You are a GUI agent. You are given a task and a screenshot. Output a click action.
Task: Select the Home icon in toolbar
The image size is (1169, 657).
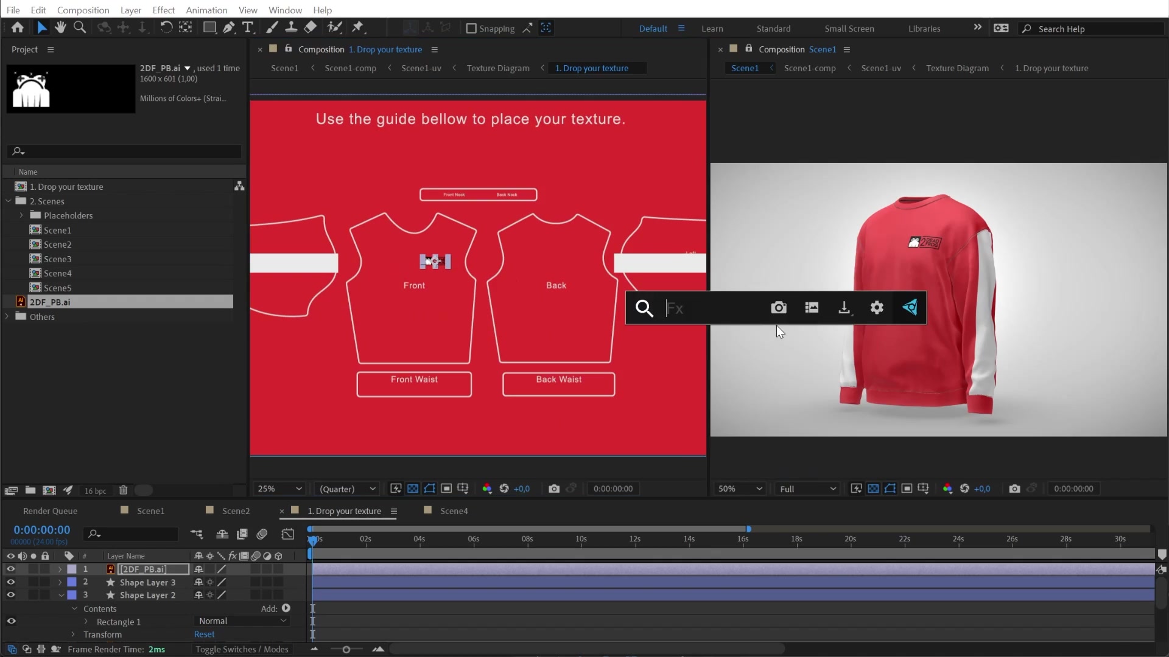[18, 27]
